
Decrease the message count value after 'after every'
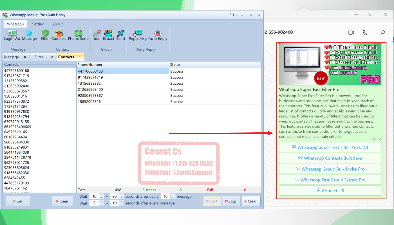tap(173, 198)
